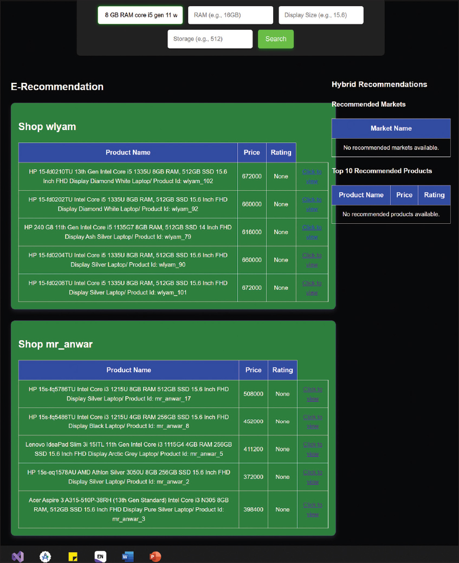Select the Acer Aspire 3 A315-510P-38RH product name
This screenshot has width=459, height=563.
click(x=128, y=509)
